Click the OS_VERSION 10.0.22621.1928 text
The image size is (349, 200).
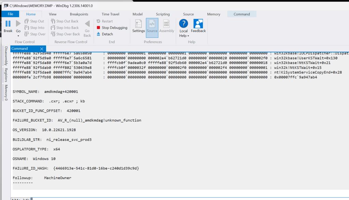pyautogui.click(x=59, y=130)
